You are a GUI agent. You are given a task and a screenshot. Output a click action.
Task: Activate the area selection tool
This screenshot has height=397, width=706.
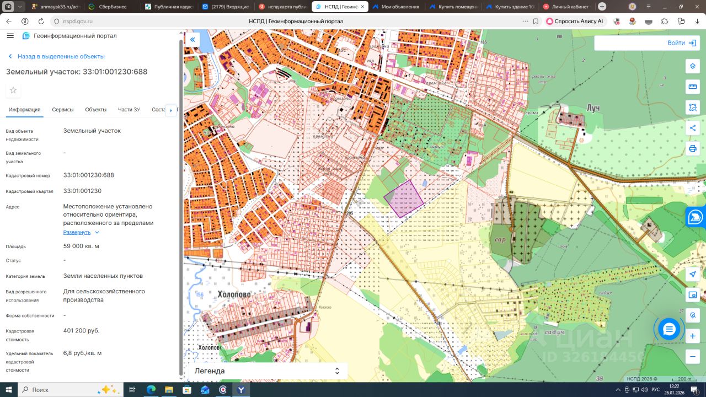tap(693, 107)
